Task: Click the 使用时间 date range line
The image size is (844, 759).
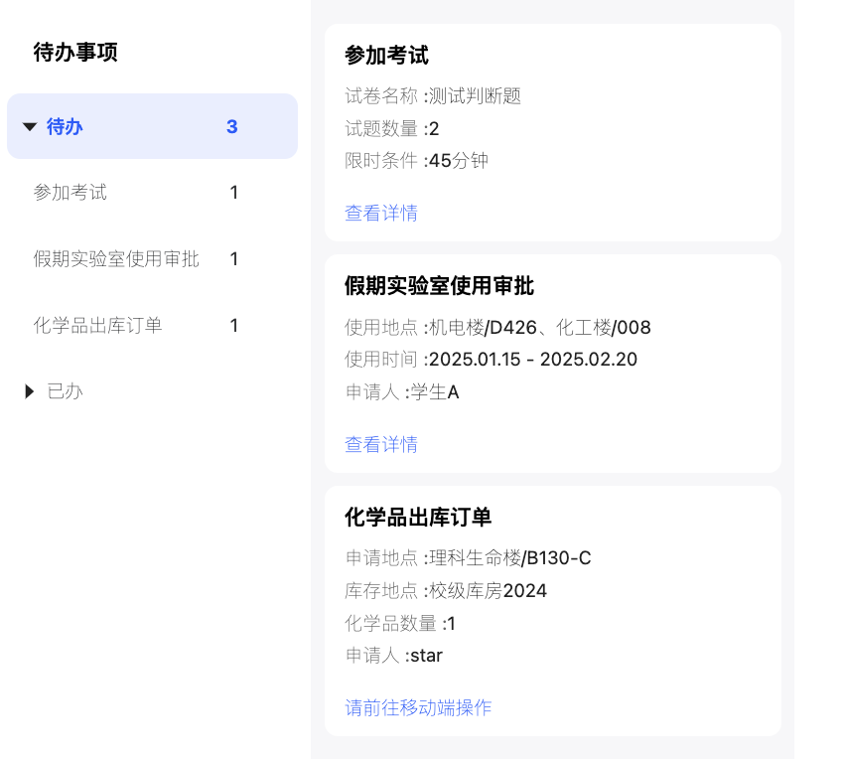Action: [491, 360]
